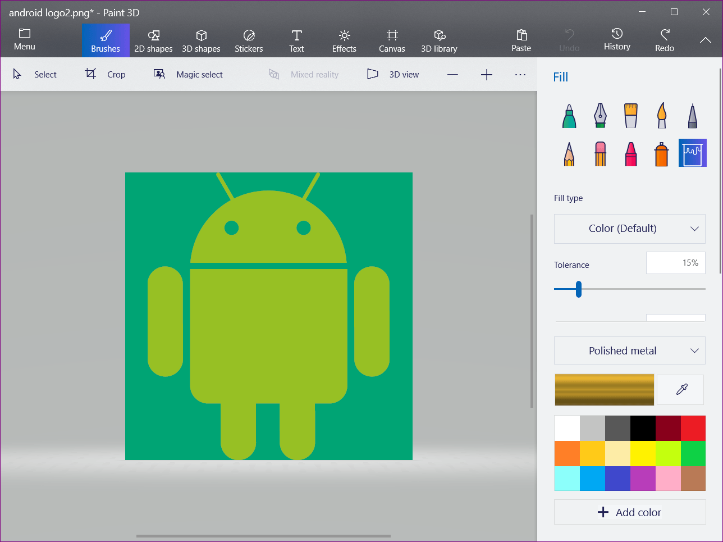The width and height of the screenshot is (723, 542).
Task: Select the Calligraphy pen brush
Action: pyautogui.click(x=600, y=116)
